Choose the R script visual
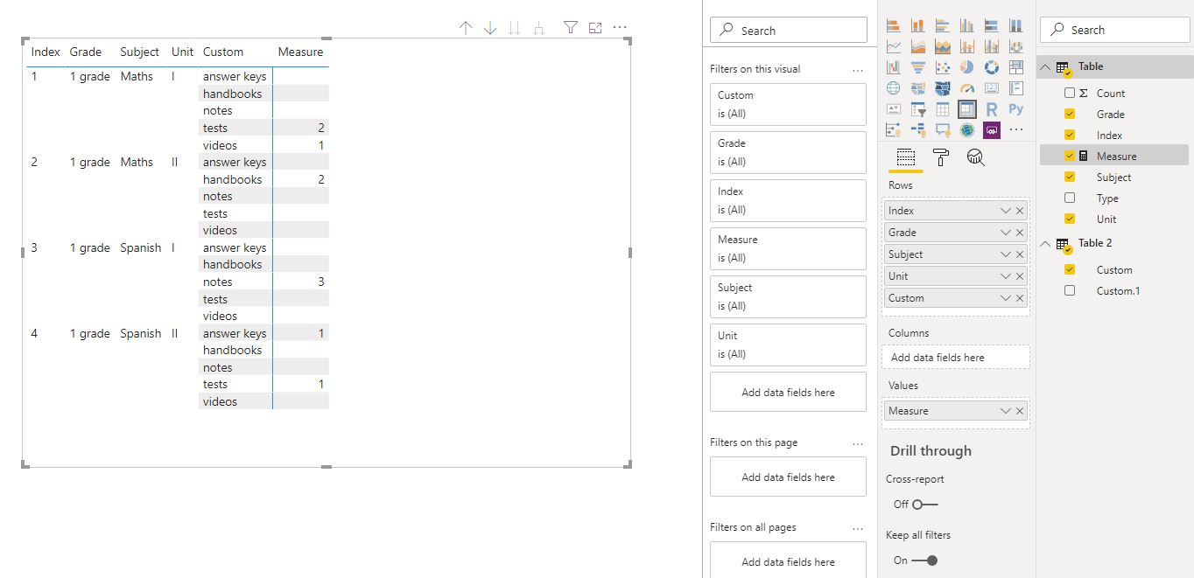 click(991, 109)
